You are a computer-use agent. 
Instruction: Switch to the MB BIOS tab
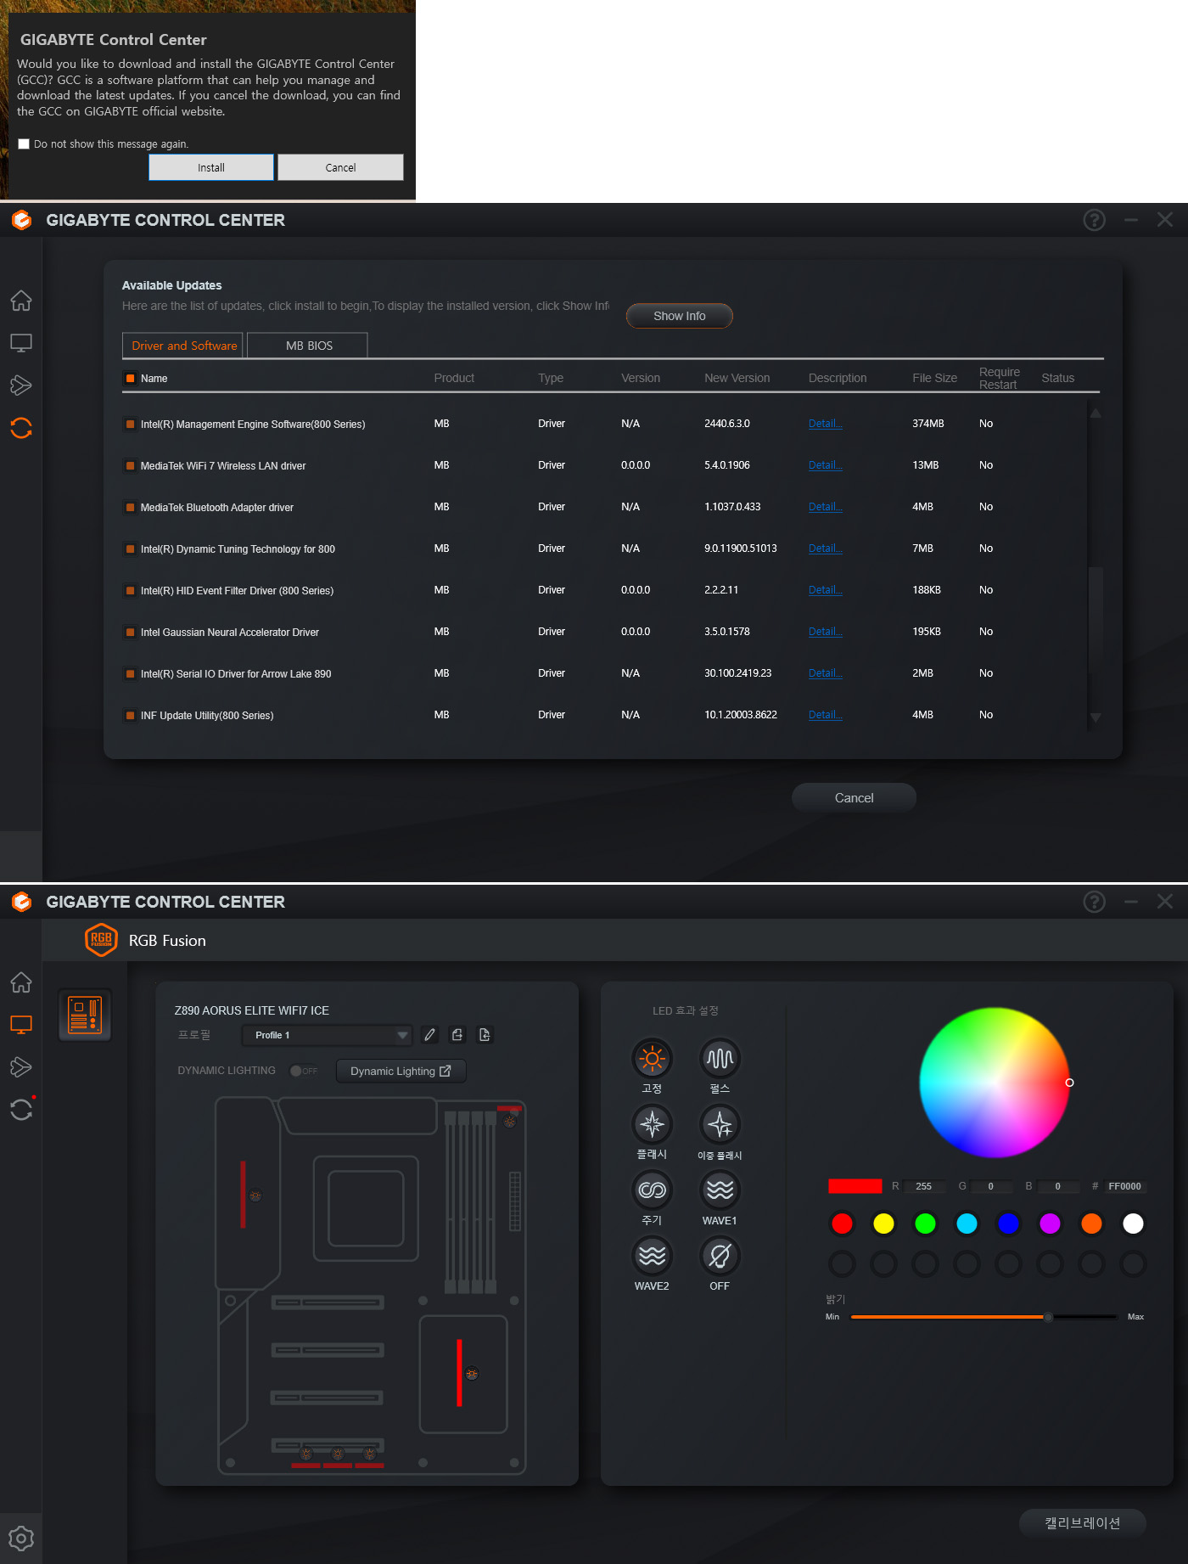(x=309, y=346)
